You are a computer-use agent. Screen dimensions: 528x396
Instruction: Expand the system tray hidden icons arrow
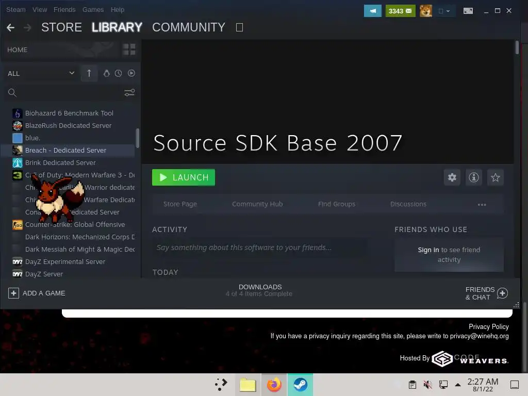pos(458,385)
